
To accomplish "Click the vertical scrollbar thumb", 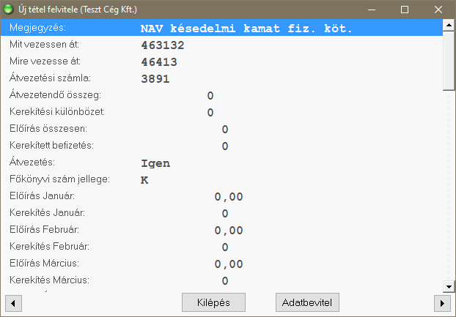I will pos(449,59).
